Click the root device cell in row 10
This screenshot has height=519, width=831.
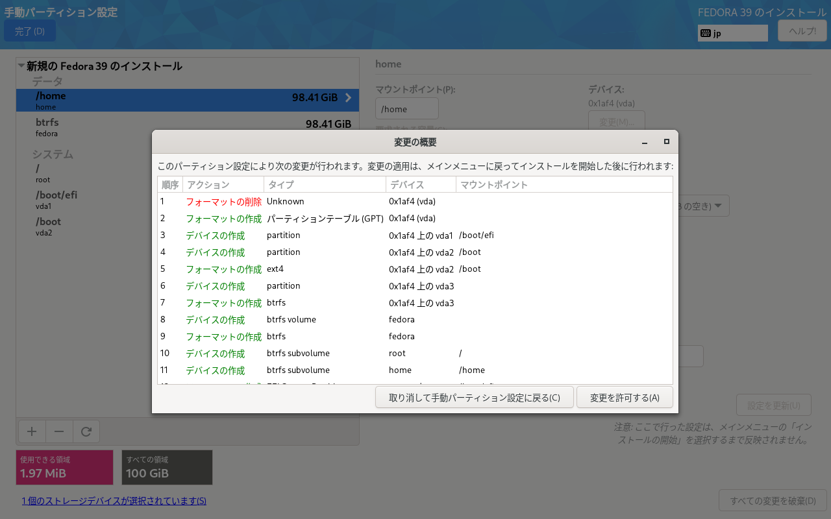pos(397,354)
